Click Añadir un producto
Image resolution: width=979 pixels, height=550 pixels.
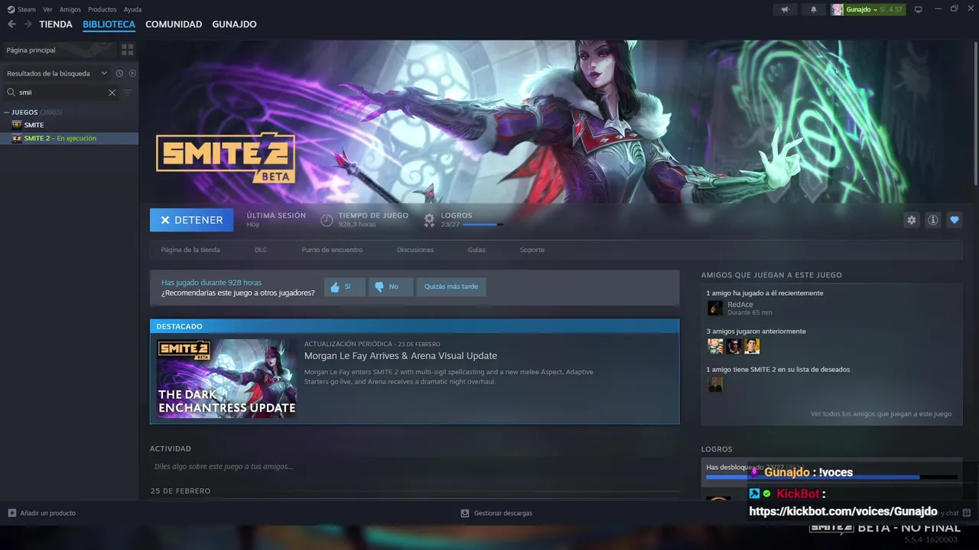point(41,513)
